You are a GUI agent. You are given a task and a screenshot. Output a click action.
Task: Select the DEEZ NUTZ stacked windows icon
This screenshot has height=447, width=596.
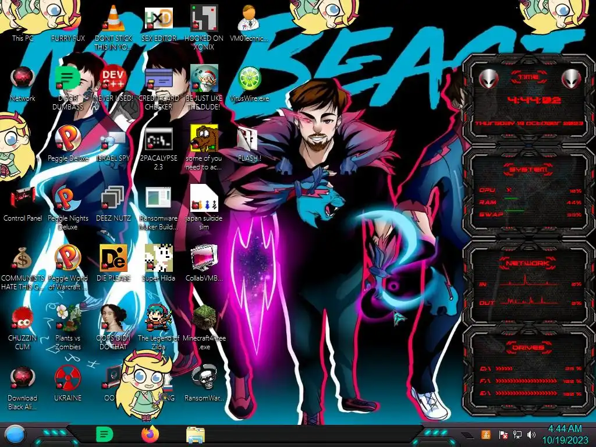coord(113,204)
